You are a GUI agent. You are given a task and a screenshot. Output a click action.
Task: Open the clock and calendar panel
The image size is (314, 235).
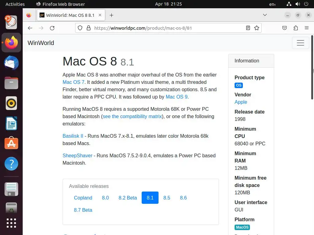coord(168,4)
